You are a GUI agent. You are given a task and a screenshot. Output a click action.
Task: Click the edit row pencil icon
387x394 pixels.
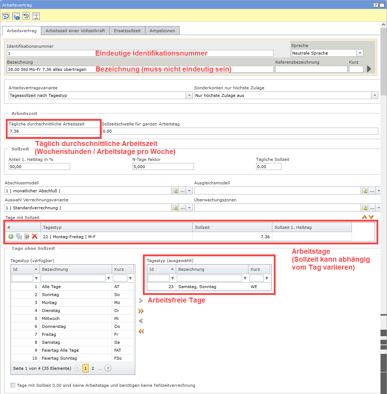tap(27, 236)
